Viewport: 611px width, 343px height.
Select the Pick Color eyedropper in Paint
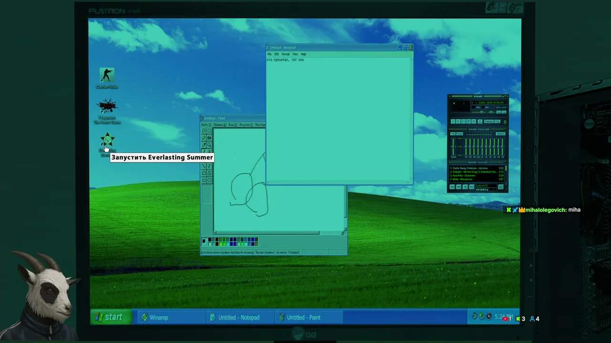pyautogui.click(x=204, y=145)
